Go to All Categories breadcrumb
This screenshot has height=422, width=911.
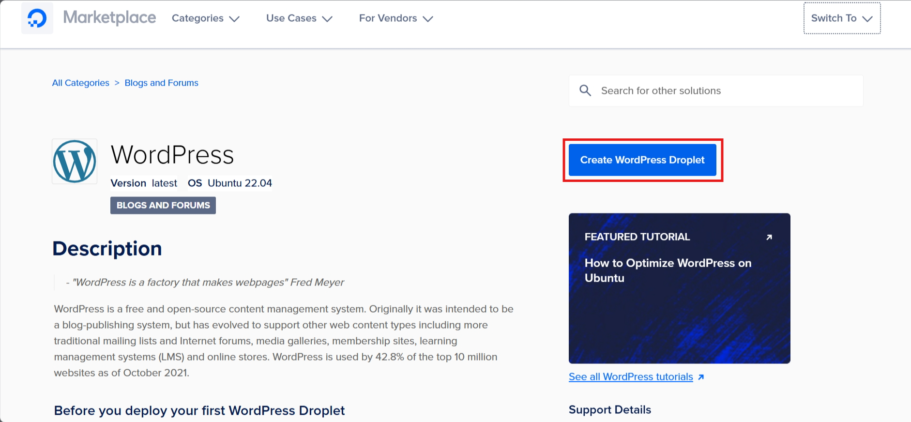[x=81, y=83]
